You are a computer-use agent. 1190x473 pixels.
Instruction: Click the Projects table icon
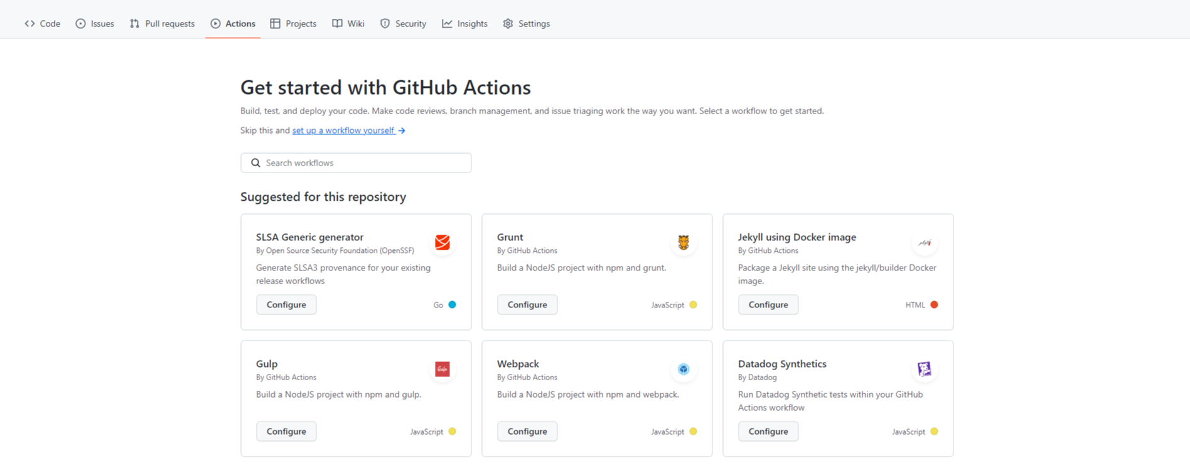[x=275, y=23]
